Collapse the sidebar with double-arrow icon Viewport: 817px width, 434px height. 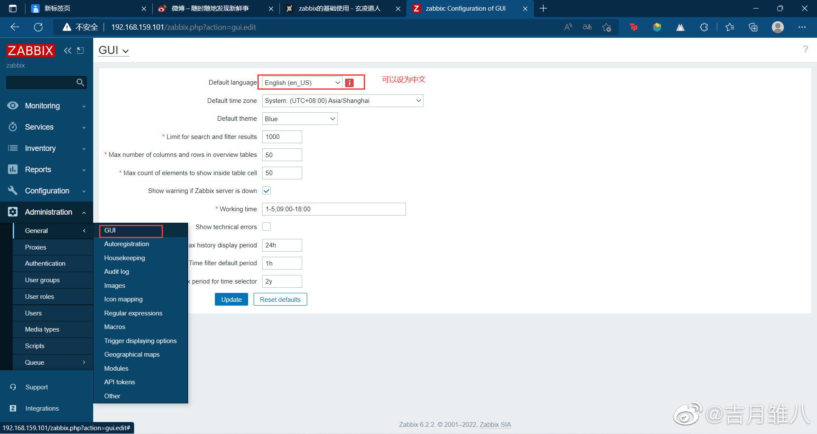[68, 51]
